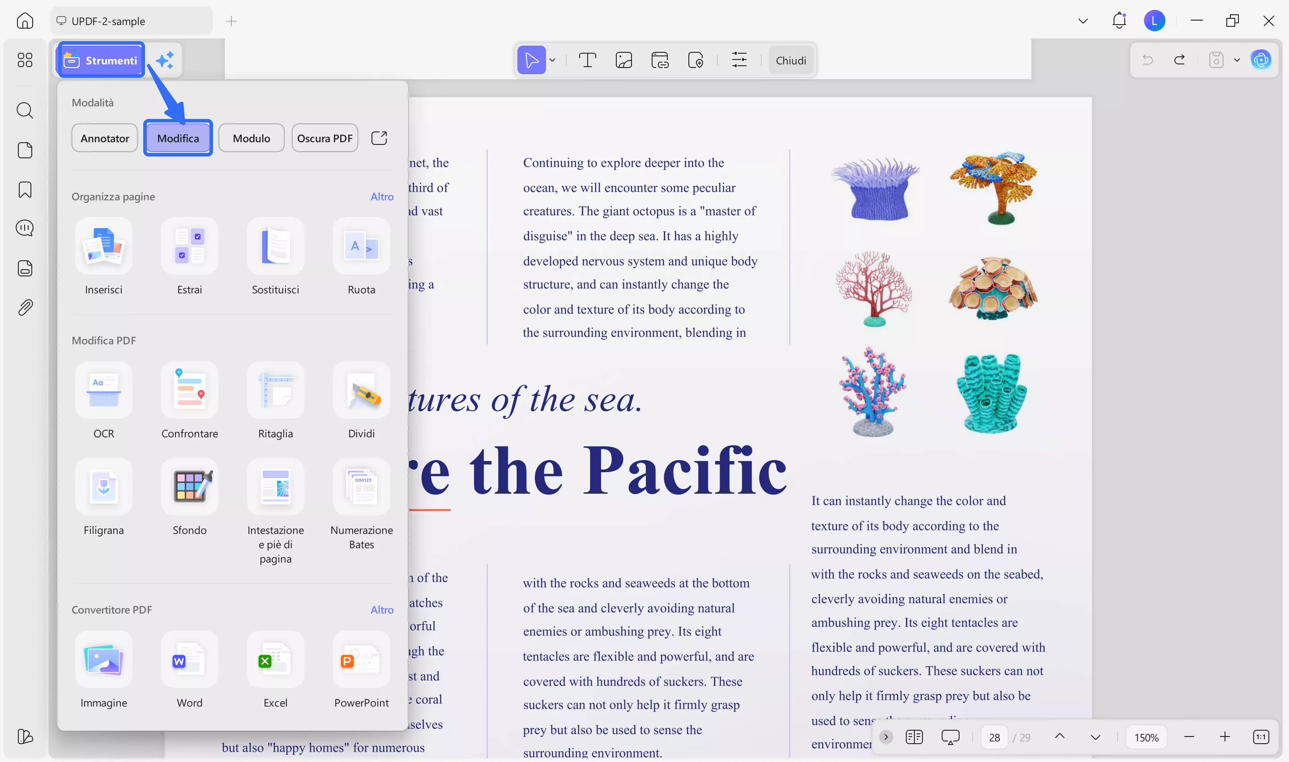This screenshot has height=762, width=1289.
Task: Select the Image insertion tool
Action: point(623,60)
